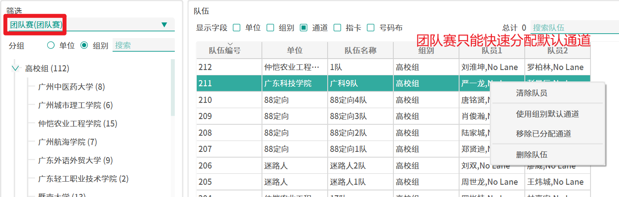The image size is (619, 197).
Task: Click 删除队伍 in the context menu
Action: coord(531,155)
